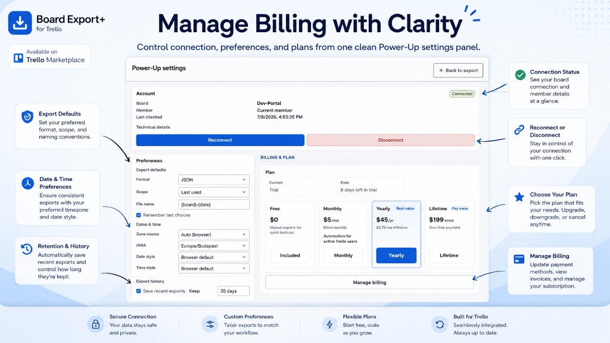The height and width of the screenshot is (343, 610).
Task: Click the Manage billing button
Action: tap(369, 282)
